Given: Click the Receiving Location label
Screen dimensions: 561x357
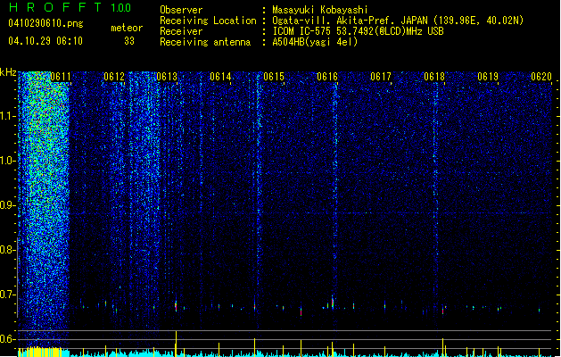Looking at the screenshot, I should 208,21.
